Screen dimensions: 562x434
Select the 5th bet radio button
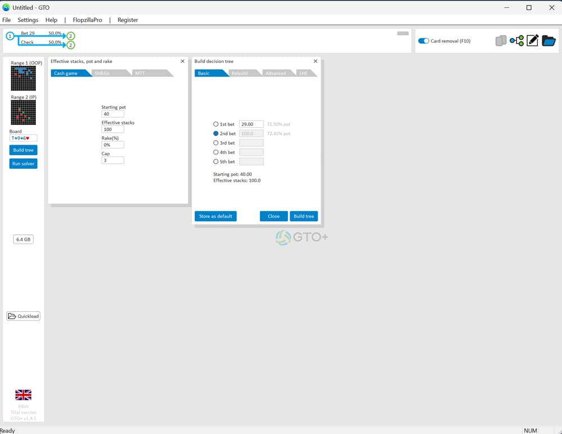[x=216, y=162]
